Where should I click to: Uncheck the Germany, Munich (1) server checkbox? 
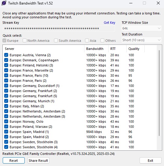pos(6,101)
